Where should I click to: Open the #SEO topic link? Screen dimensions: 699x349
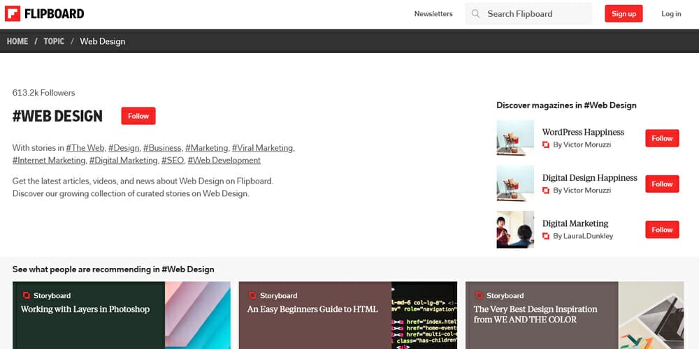[x=173, y=161]
